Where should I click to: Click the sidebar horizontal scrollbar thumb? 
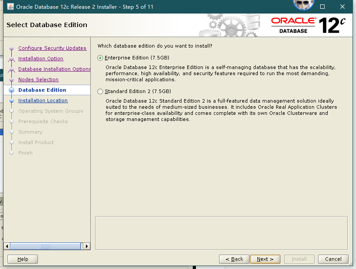pos(45,246)
